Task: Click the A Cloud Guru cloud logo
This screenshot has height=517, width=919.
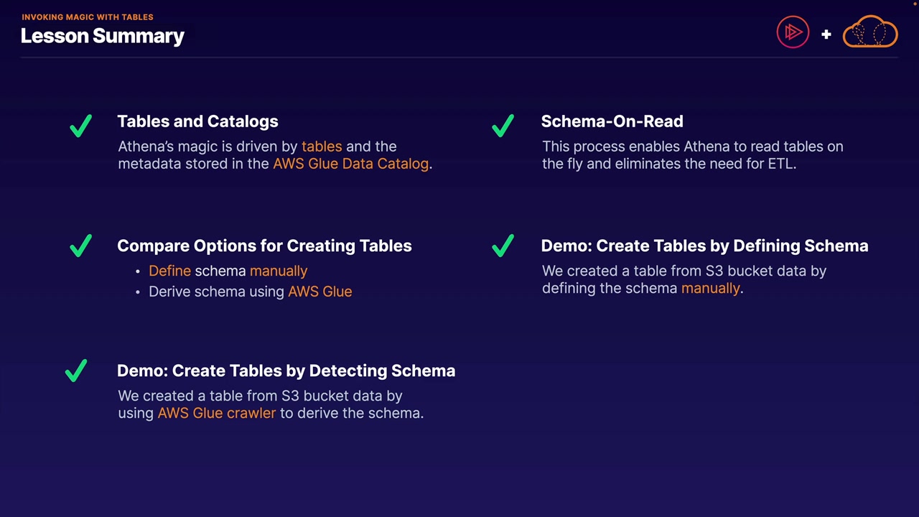Action: point(870,32)
